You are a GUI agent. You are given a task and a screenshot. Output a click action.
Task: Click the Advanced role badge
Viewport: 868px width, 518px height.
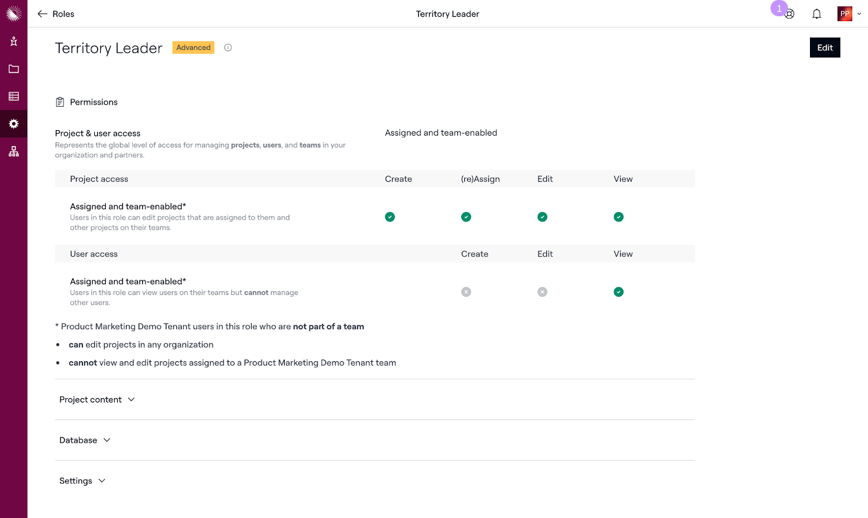pyautogui.click(x=193, y=48)
